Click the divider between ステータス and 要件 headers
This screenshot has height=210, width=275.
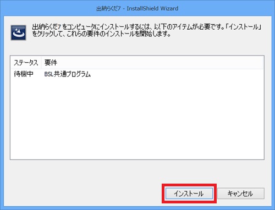[x=41, y=63]
